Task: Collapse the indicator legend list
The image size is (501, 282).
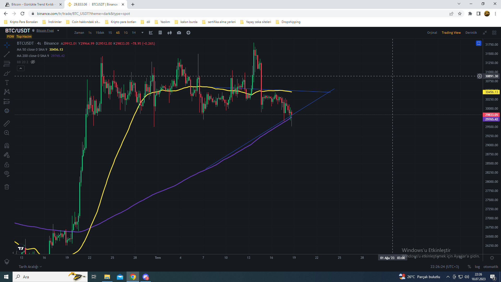Action: 21,68
